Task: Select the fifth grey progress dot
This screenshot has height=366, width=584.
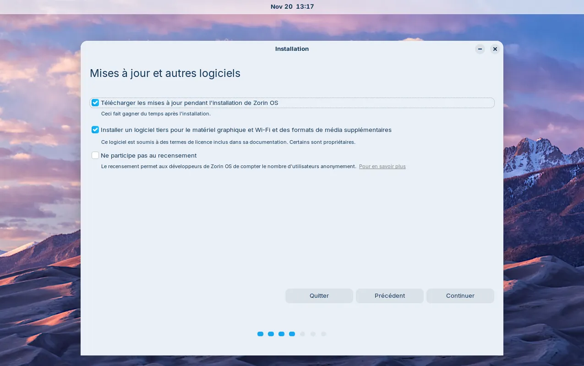Action: coord(302,334)
